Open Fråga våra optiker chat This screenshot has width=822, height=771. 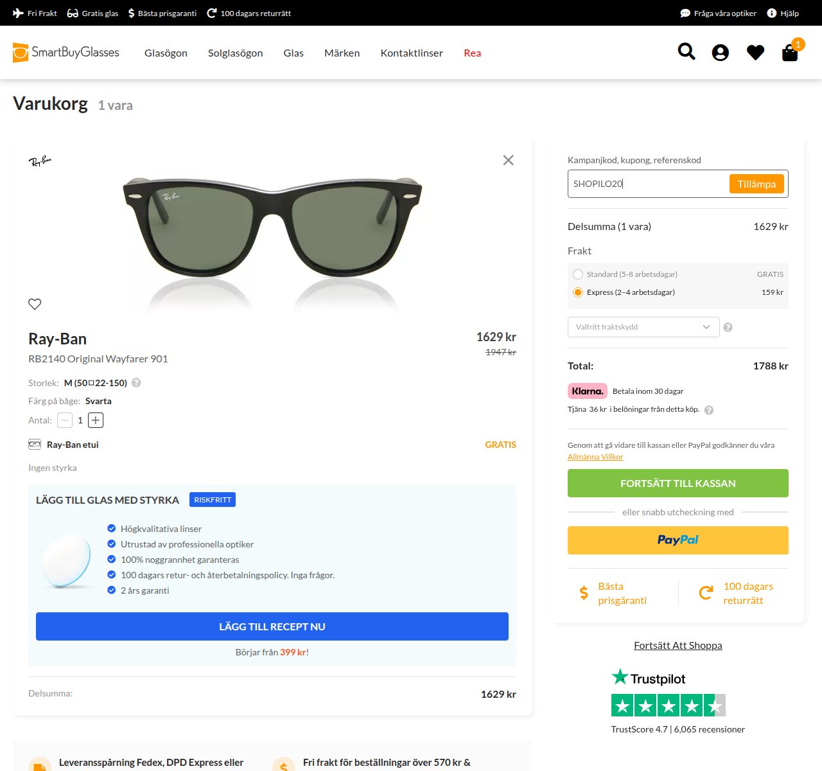[x=718, y=13]
